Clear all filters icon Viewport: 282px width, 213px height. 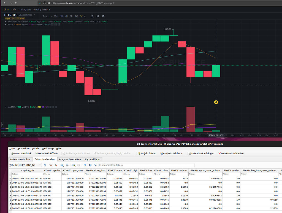[50, 165]
